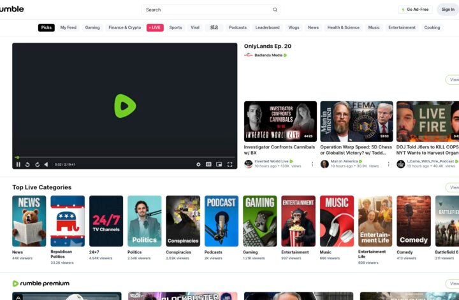This screenshot has width=459, height=300.
Task: Click the large green play logo
Action: click(x=125, y=106)
